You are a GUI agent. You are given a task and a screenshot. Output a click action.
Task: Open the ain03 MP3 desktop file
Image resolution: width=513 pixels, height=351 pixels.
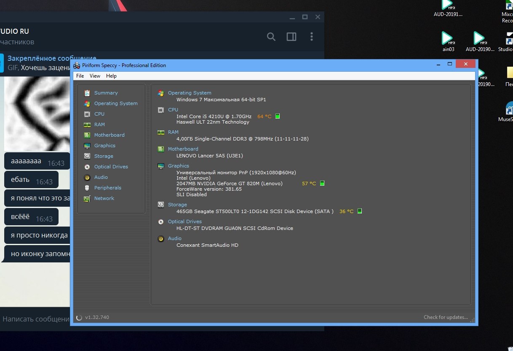(449, 41)
